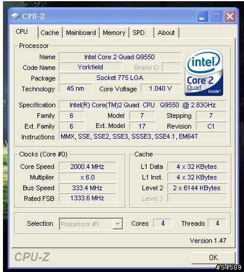Click the Name field Intel Core 2 Quad Q9550
244x272 pixels.
(120, 57)
